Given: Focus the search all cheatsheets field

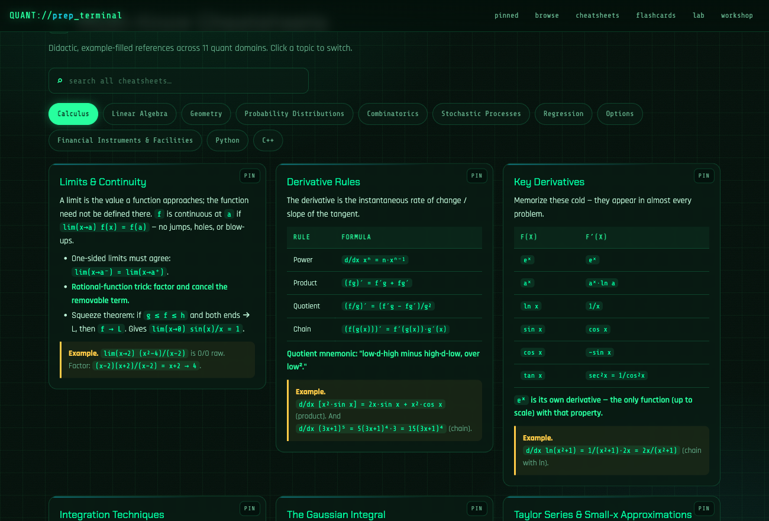Looking at the screenshot, I should tap(179, 81).
